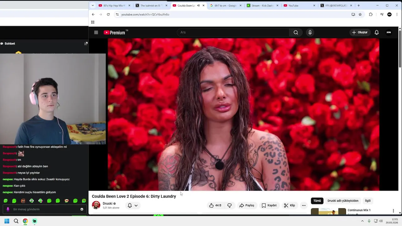
Task: Start voice search with microphone icon
Action: point(310,32)
